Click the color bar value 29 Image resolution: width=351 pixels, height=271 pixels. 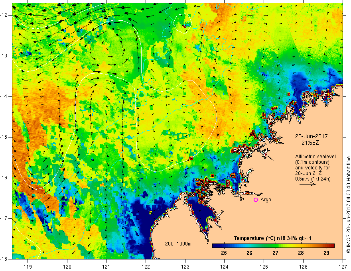326,253
